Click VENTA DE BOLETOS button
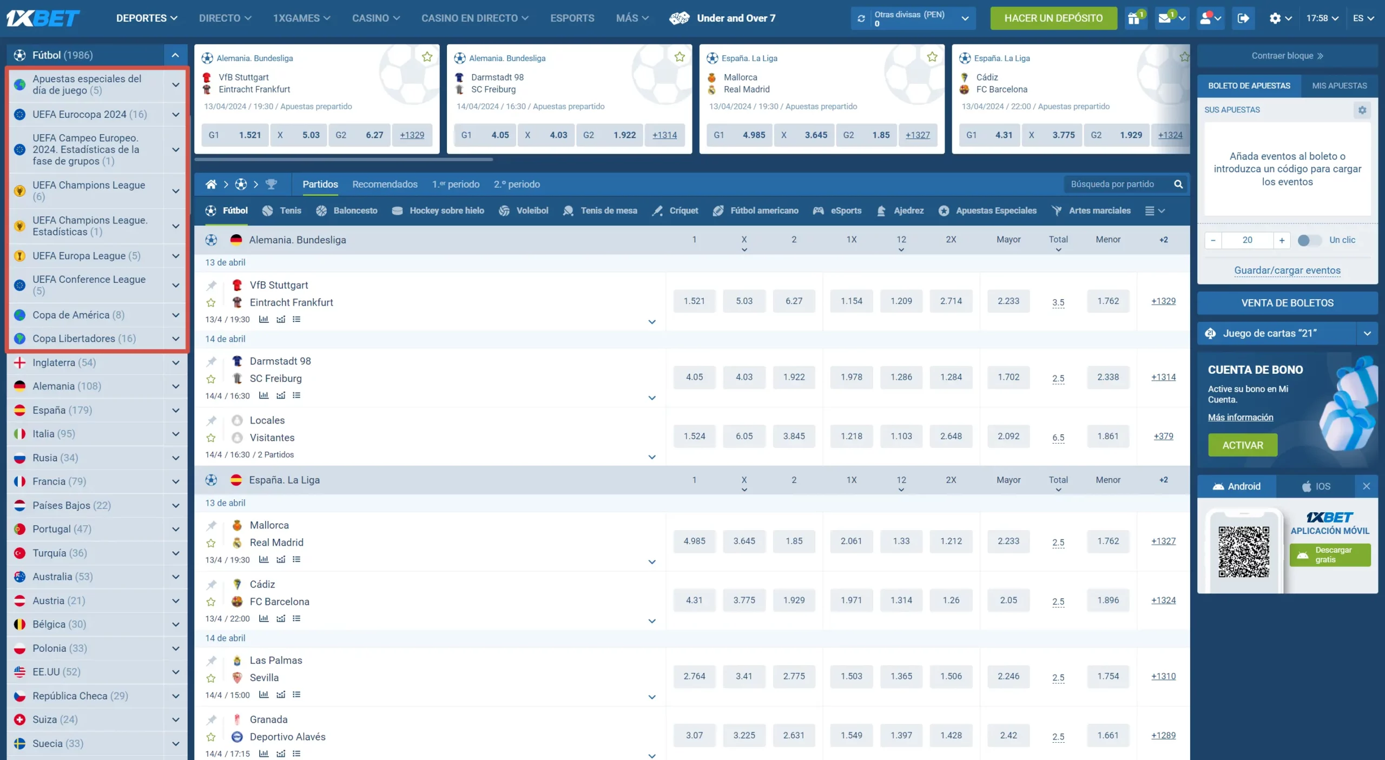This screenshot has height=760, width=1385. coord(1287,303)
